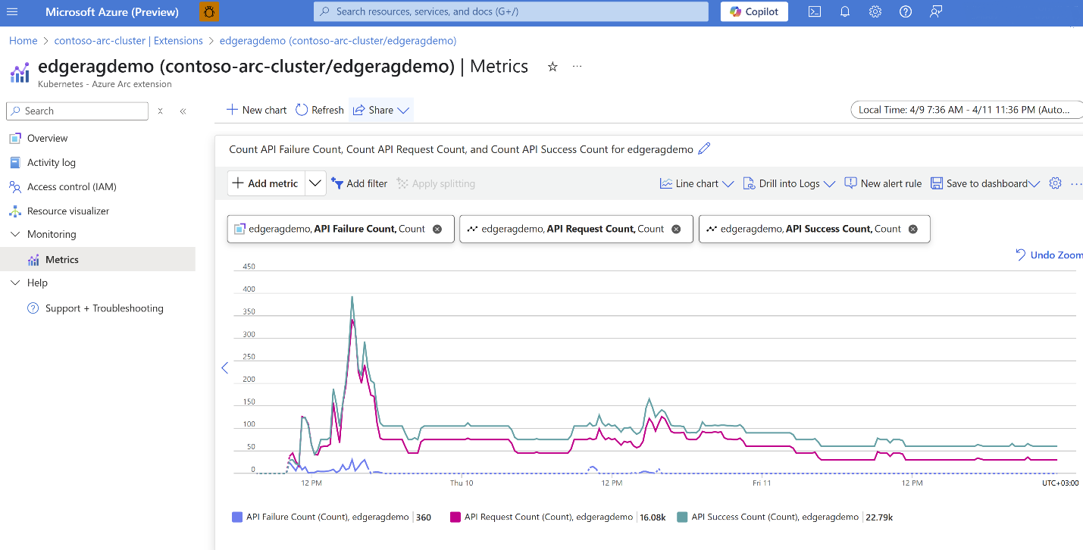Click the Thu 10 axis label
The height and width of the screenshot is (550, 1083).
[462, 483]
